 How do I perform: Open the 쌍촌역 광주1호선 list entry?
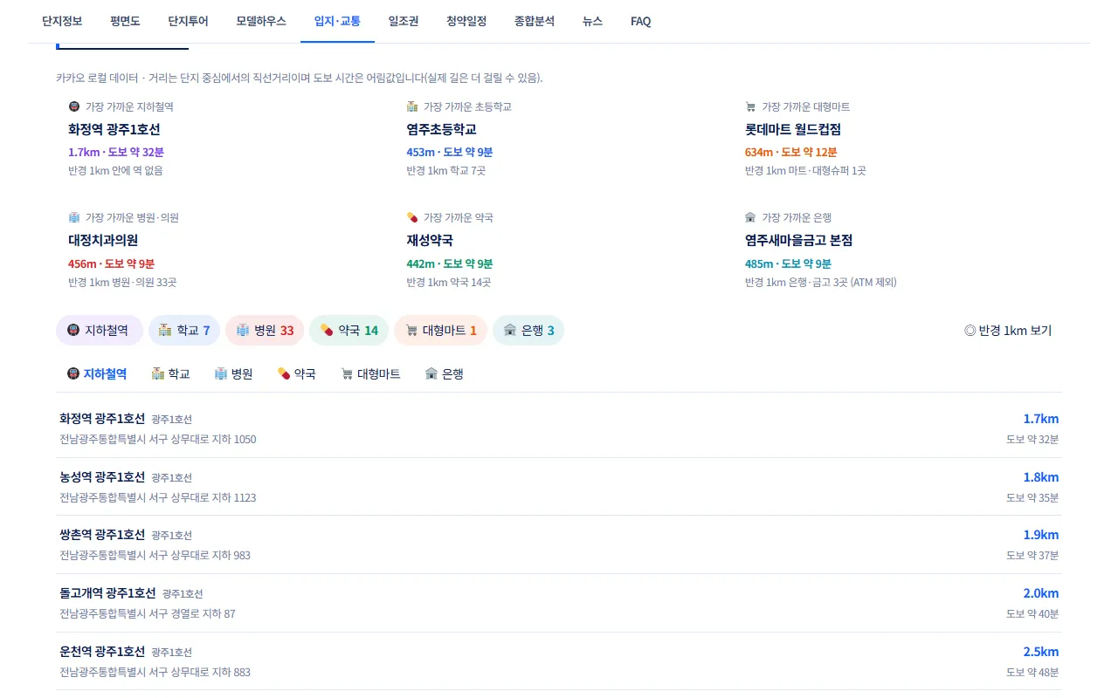pos(559,544)
